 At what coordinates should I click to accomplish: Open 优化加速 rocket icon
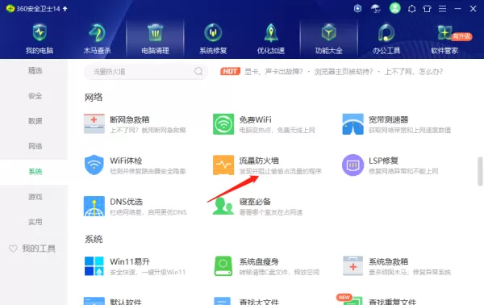[271, 33]
